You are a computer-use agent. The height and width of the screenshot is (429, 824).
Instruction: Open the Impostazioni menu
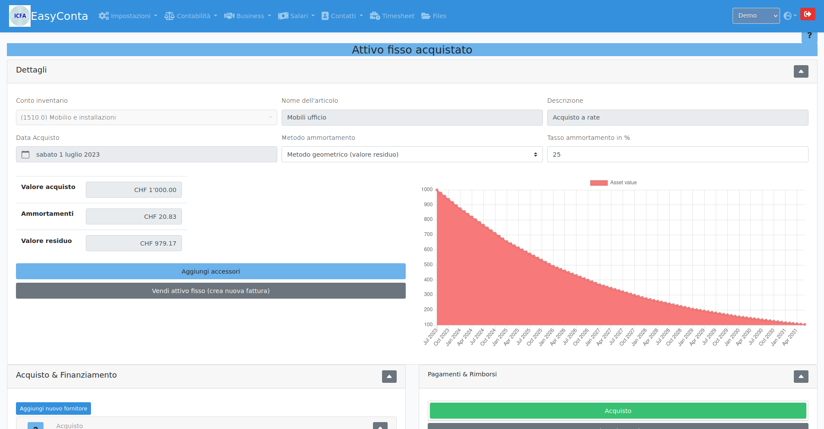[128, 16]
